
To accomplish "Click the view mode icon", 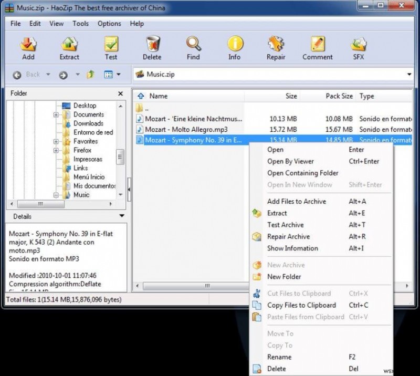I will click(108, 74).
